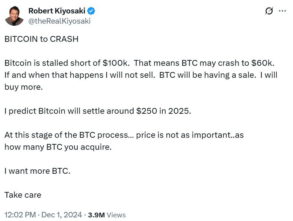This screenshot has height=221, width=293.
Task: Click the 3.9M view count
Action: 96,215
